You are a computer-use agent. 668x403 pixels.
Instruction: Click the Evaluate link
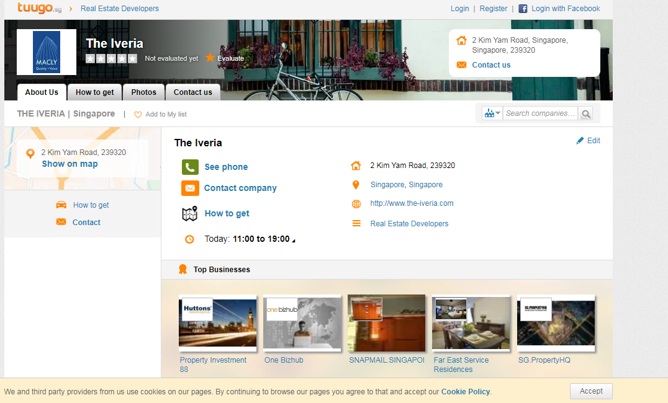click(x=230, y=58)
